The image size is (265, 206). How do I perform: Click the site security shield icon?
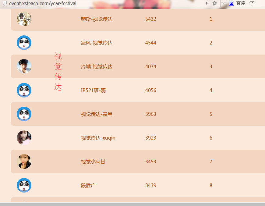click(x=5, y=3)
